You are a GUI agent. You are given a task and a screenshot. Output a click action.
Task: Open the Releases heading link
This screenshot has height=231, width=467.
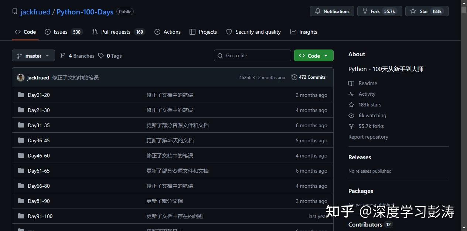[360, 157]
